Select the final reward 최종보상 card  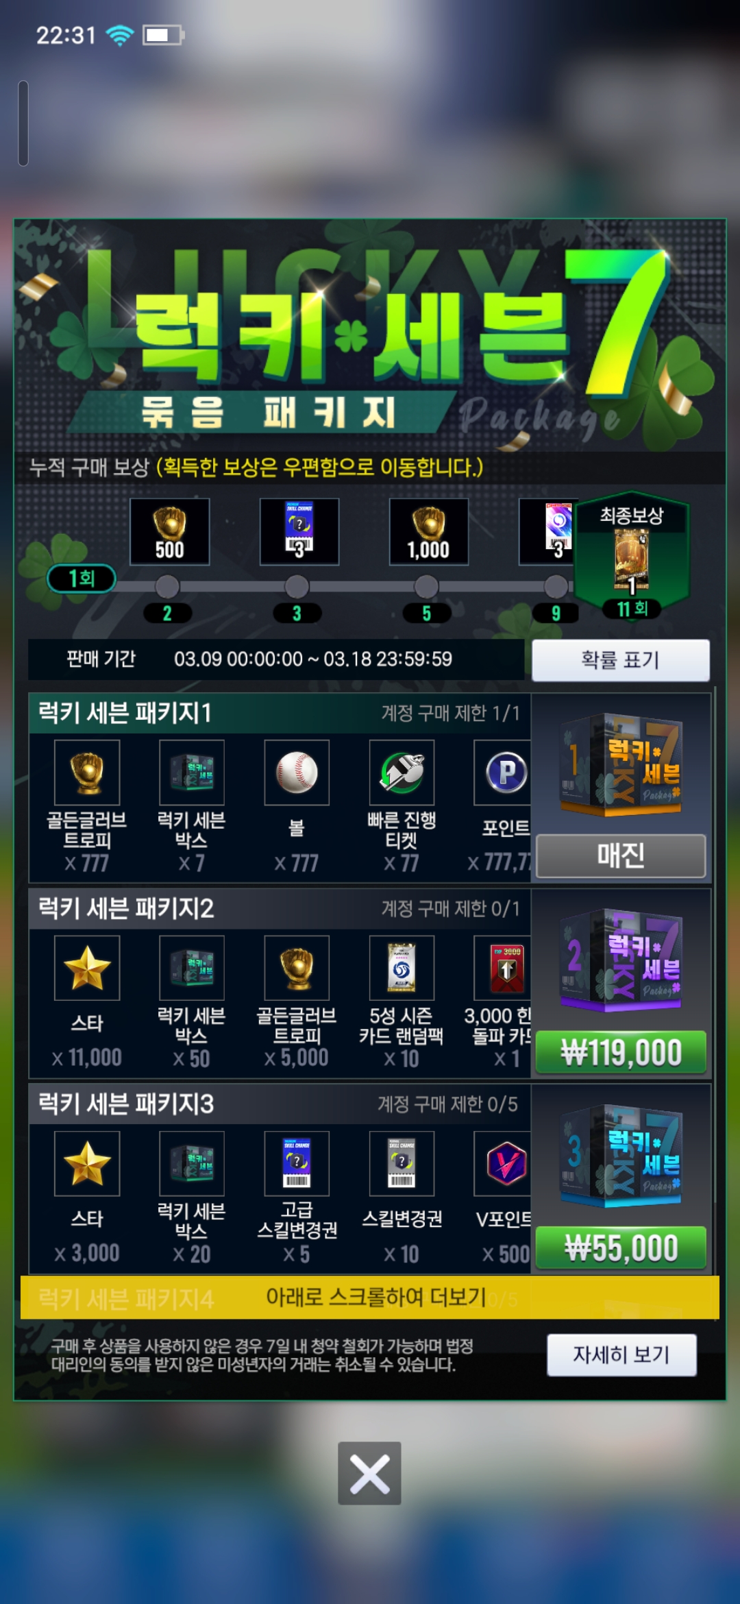pos(632,557)
